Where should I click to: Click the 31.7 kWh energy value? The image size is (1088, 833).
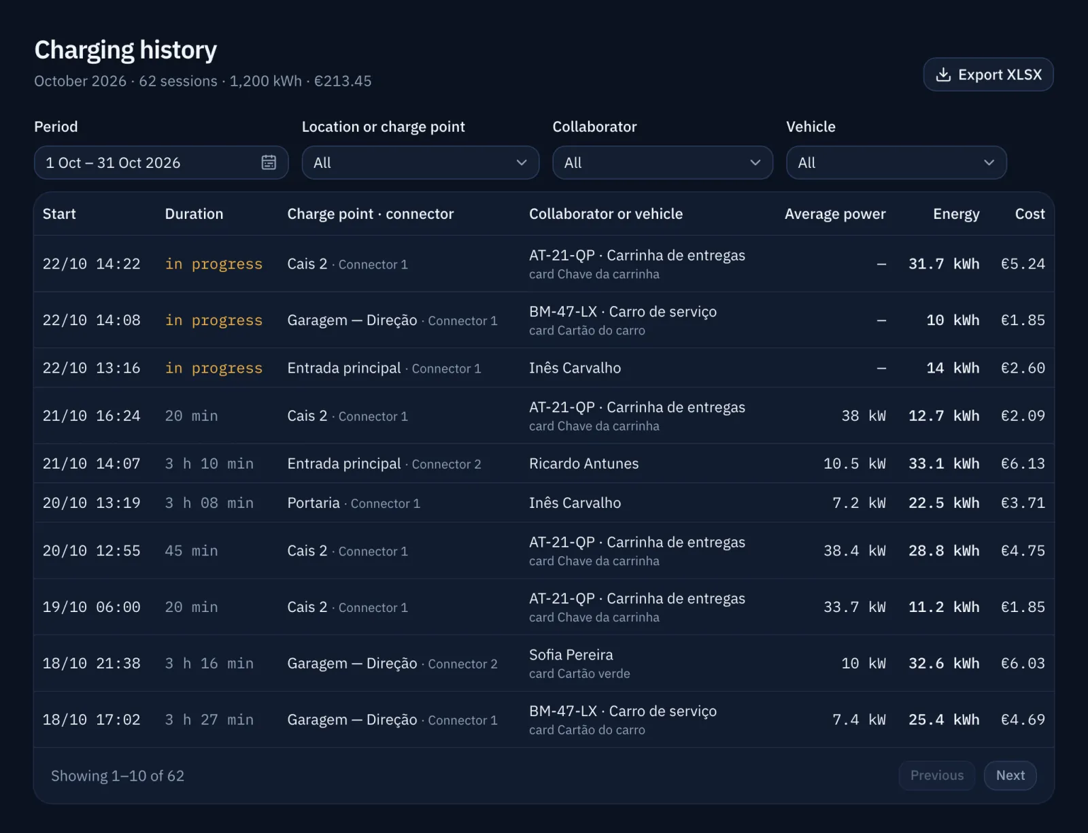coord(944,264)
